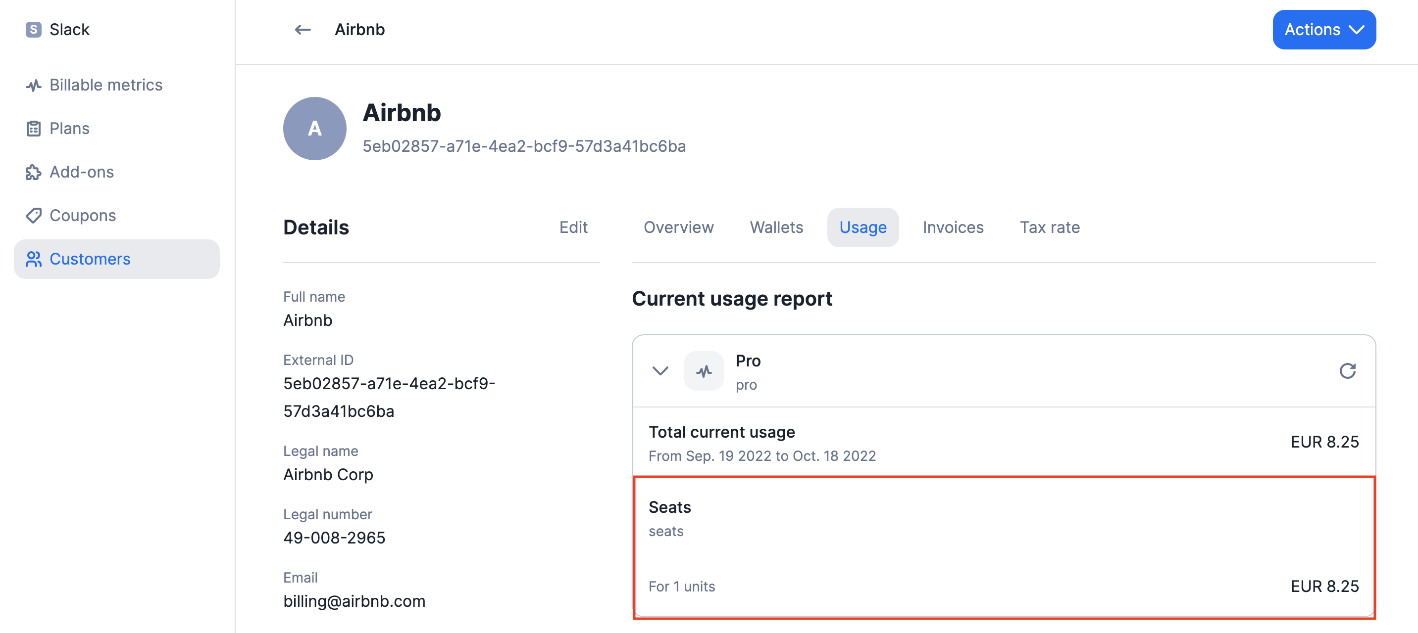
Task: Open the Actions dropdown button
Action: (1323, 29)
